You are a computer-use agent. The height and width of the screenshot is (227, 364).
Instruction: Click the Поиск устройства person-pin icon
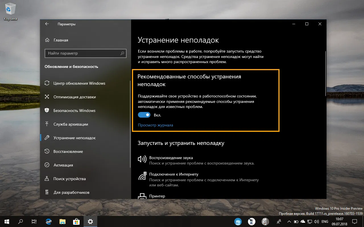click(47, 179)
